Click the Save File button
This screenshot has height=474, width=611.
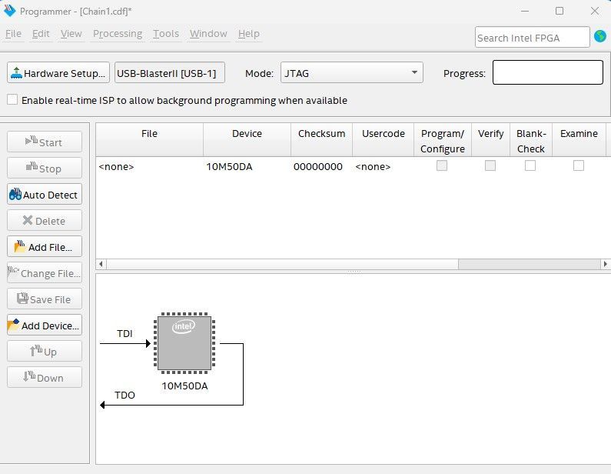45,299
